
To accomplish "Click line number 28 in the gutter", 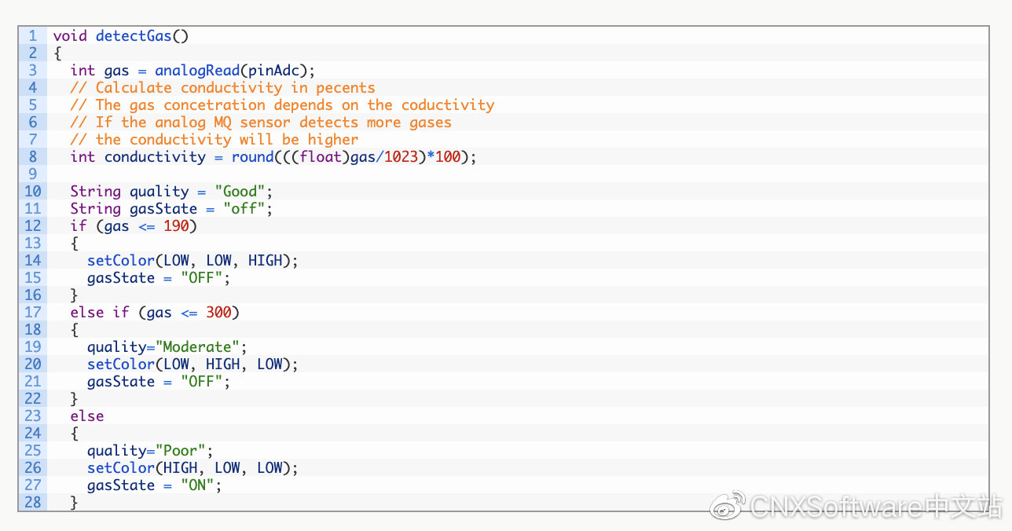I will coord(32,503).
